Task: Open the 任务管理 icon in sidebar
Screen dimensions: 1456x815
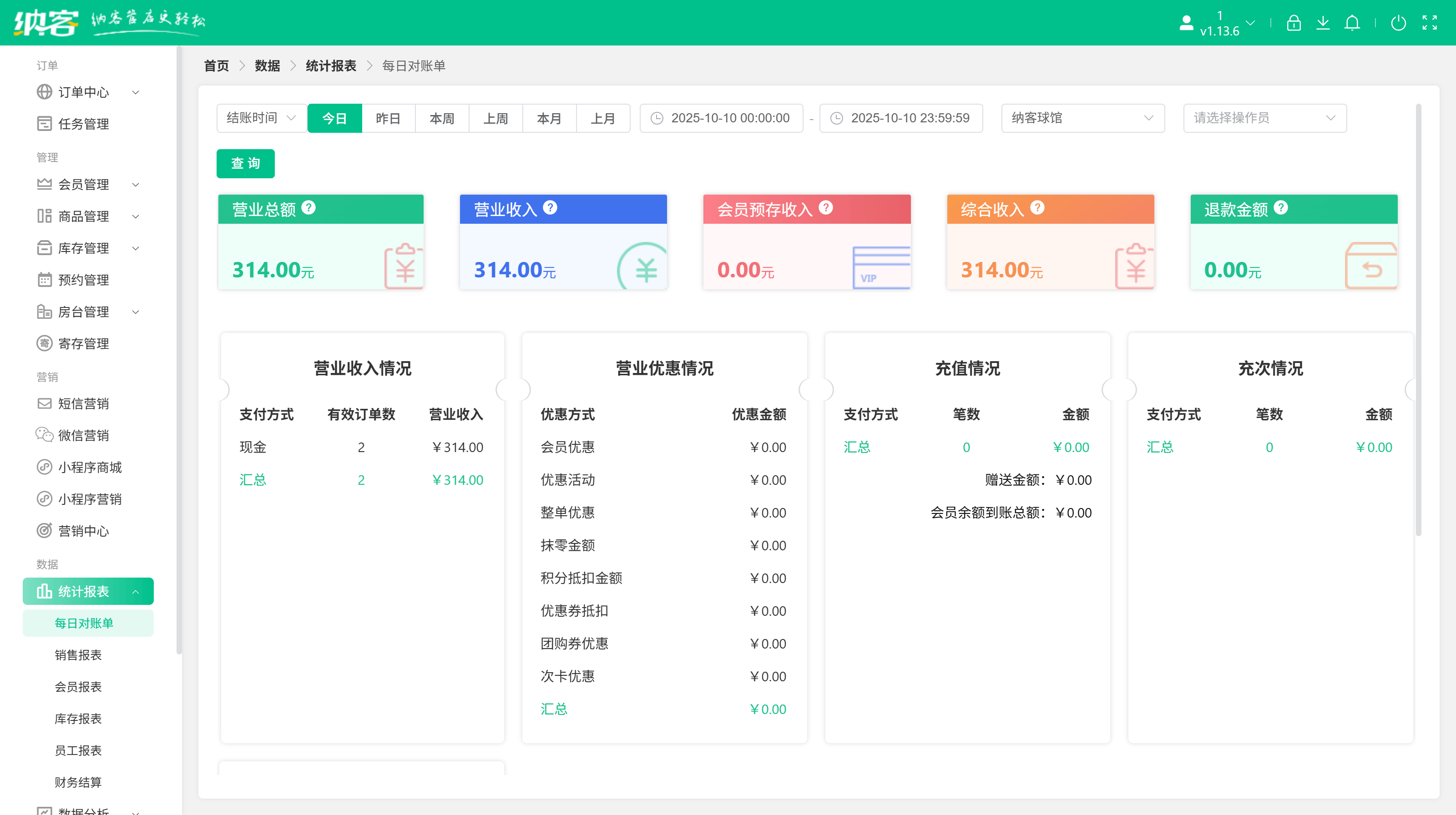Action: pos(45,124)
